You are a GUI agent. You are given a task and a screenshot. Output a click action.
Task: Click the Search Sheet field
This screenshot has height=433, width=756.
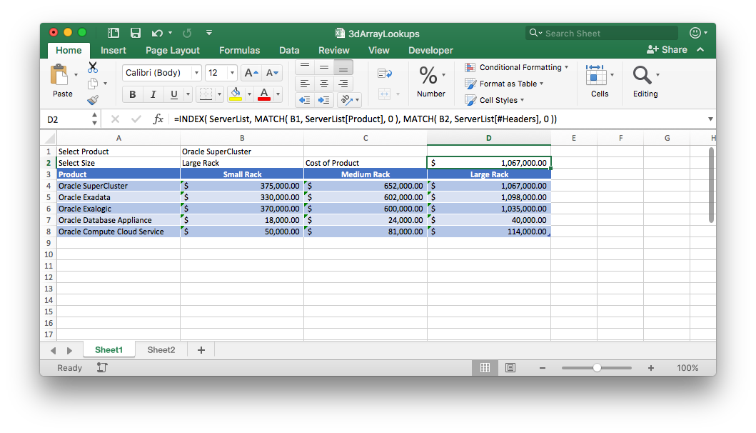(x=602, y=34)
